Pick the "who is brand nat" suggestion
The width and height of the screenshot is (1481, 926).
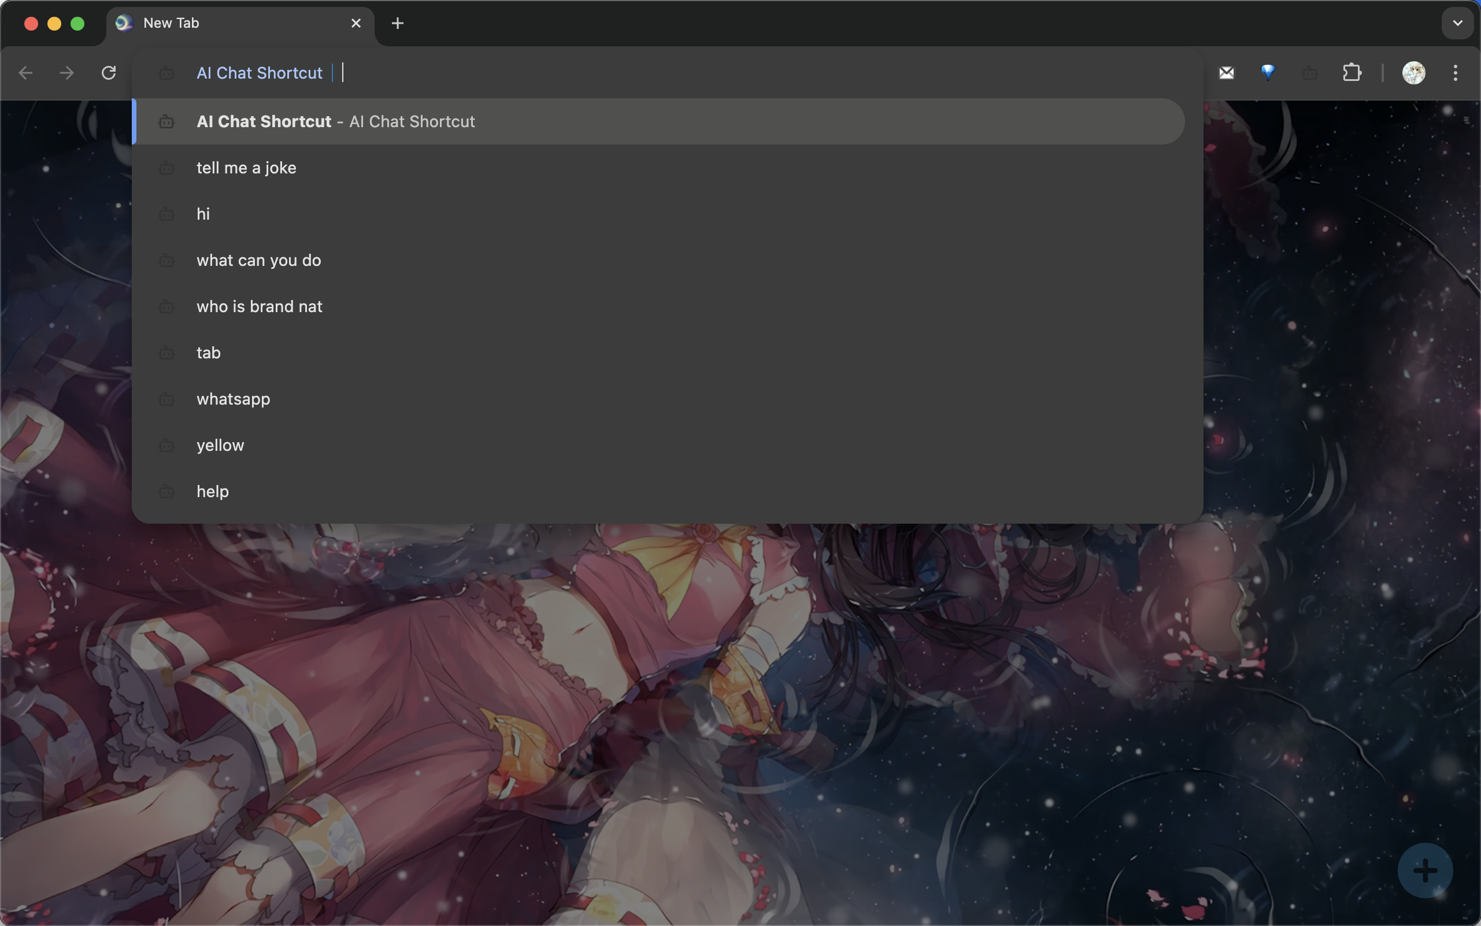point(259,306)
